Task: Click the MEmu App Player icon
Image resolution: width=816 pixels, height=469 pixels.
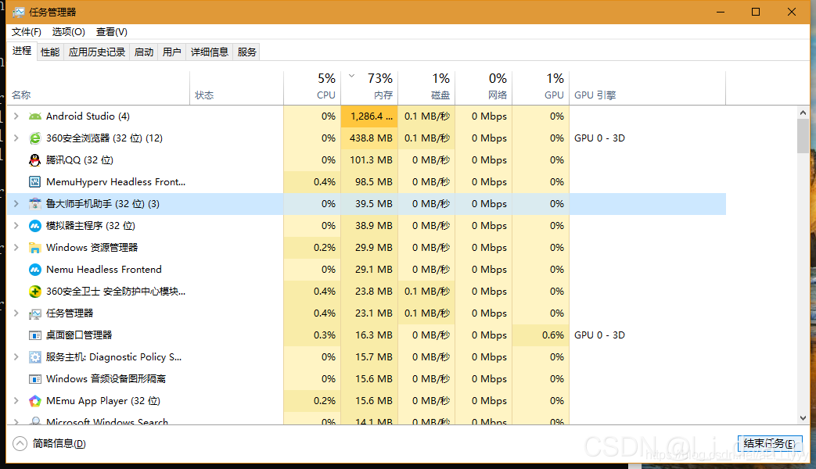Action: tap(35, 401)
